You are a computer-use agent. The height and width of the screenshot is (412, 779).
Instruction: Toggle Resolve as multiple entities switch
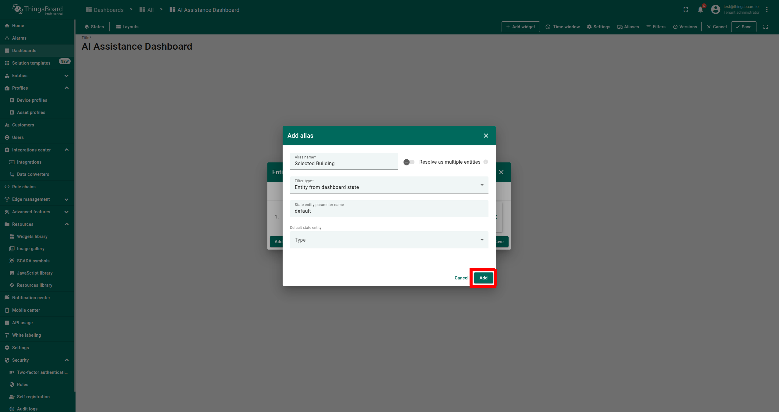pos(409,162)
